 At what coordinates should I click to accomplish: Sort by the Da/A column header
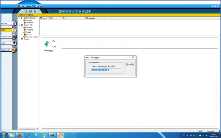click(x=55, y=18)
